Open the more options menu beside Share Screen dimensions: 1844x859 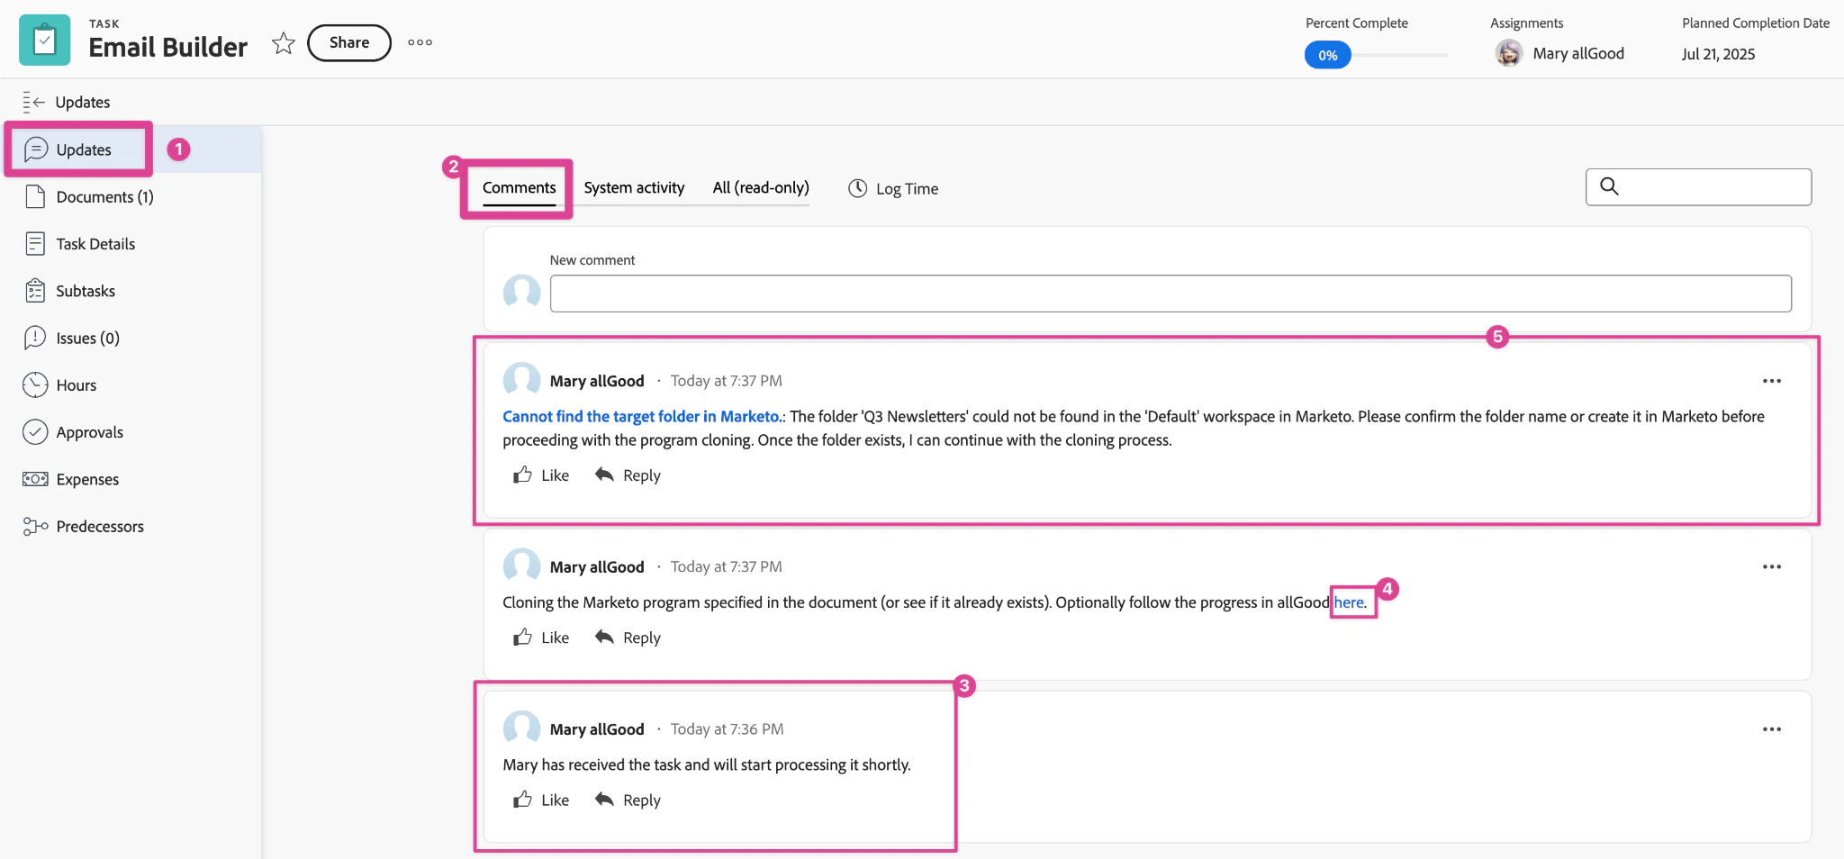pos(420,42)
